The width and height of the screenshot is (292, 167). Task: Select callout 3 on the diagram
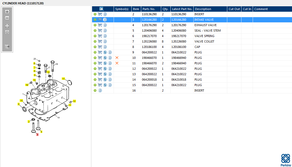tap(37, 135)
